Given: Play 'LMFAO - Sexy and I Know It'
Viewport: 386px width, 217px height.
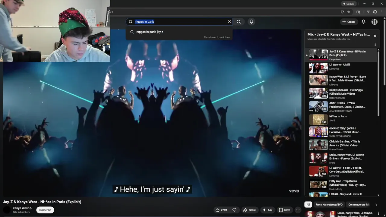Looking at the screenshot, I should click(341, 194).
